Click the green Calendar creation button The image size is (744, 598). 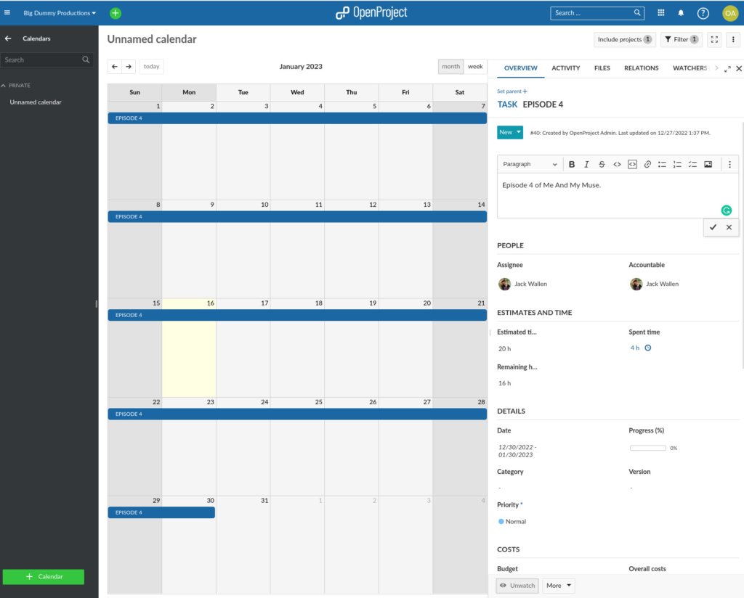(x=44, y=576)
